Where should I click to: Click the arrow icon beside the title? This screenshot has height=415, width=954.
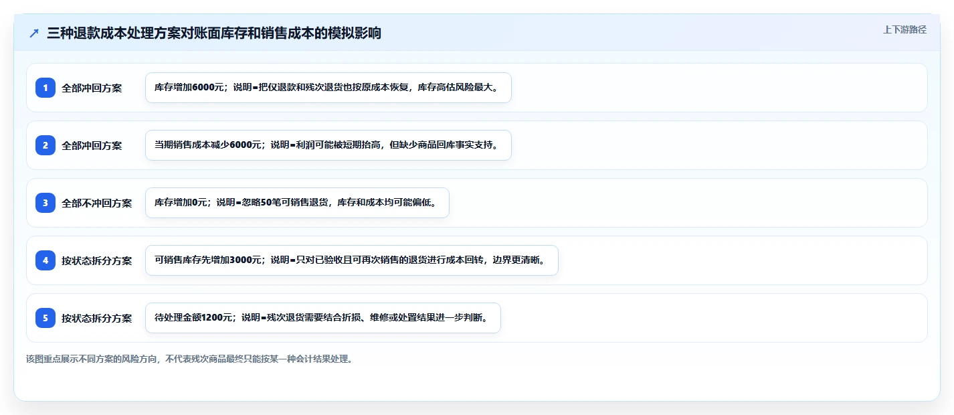click(x=34, y=33)
